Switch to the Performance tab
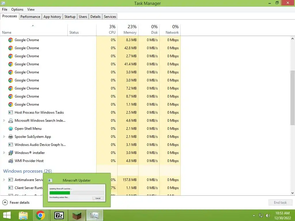The width and height of the screenshot is (295, 221). coord(30,16)
